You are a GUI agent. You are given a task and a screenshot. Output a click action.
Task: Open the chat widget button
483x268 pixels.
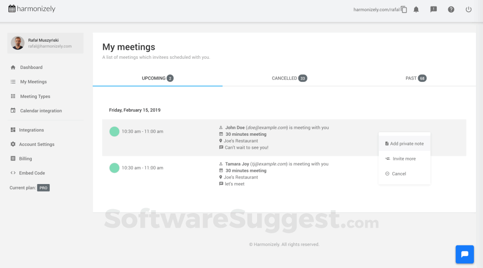click(464, 254)
